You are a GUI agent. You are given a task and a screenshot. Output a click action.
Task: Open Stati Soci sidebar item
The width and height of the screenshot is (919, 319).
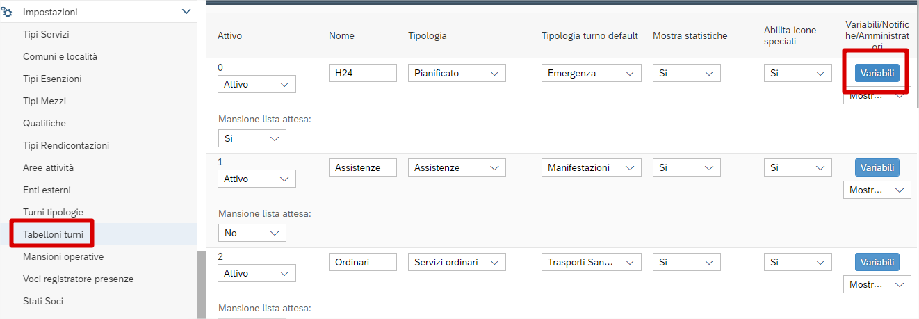43,301
